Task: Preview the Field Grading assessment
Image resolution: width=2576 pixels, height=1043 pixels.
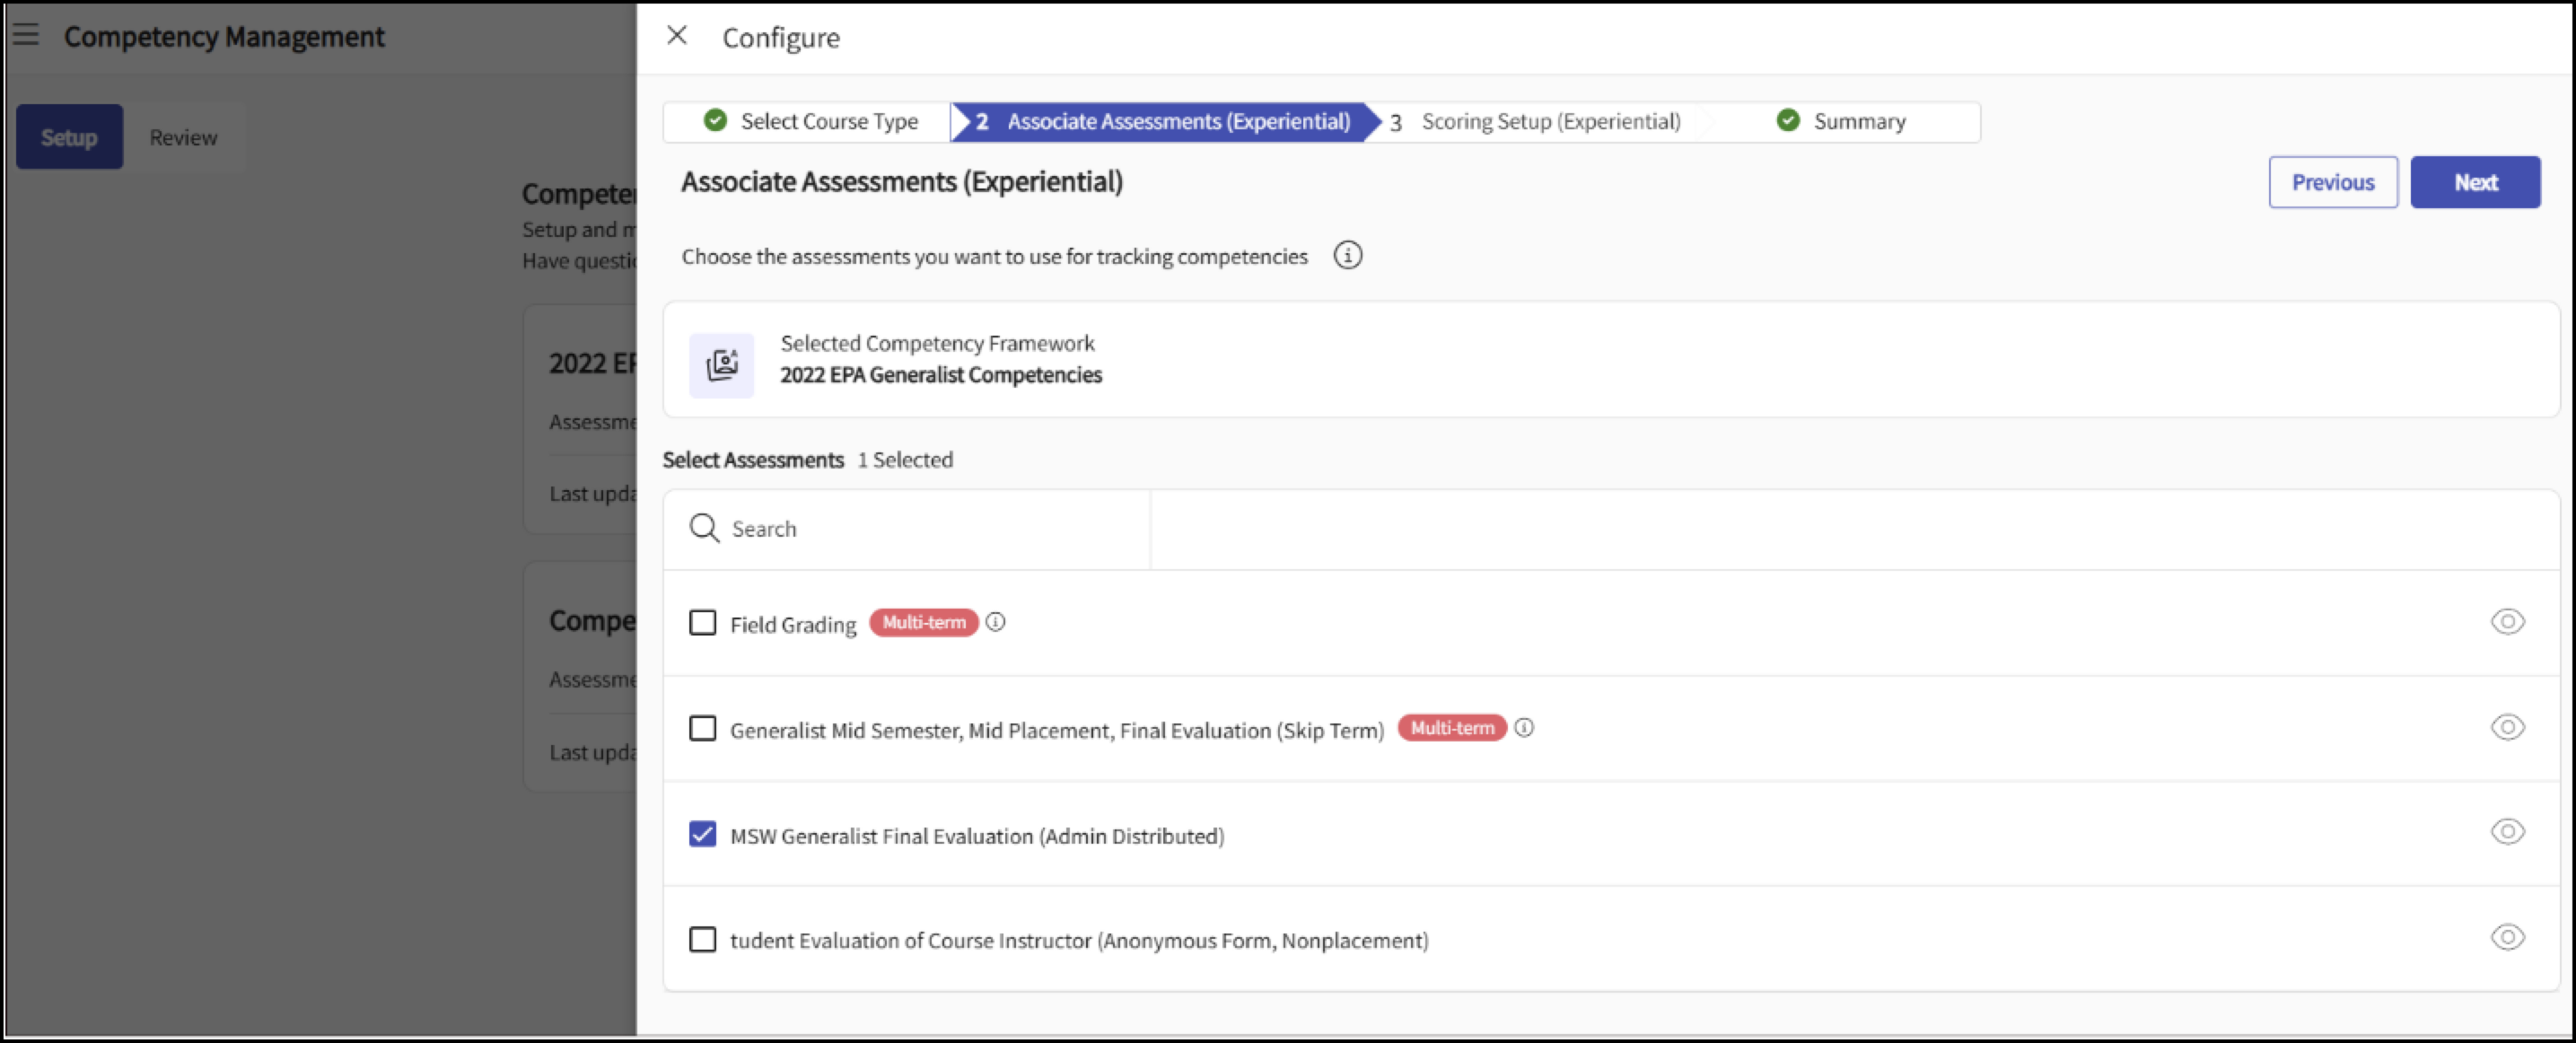Action: 2507,622
